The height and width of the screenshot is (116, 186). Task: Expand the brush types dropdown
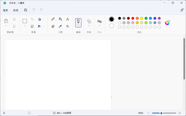click(78, 26)
